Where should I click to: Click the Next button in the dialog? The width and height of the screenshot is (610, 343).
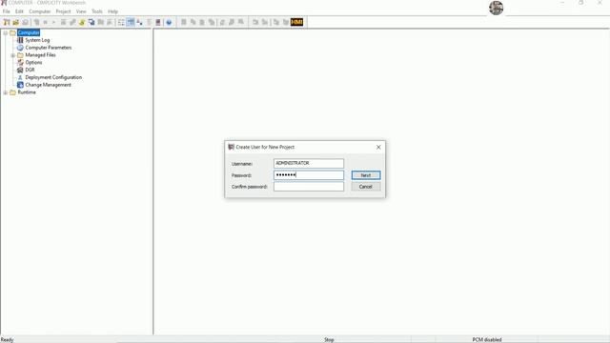click(366, 175)
